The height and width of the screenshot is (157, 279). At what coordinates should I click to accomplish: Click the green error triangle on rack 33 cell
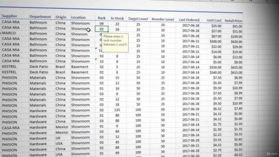[x=96, y=59]
